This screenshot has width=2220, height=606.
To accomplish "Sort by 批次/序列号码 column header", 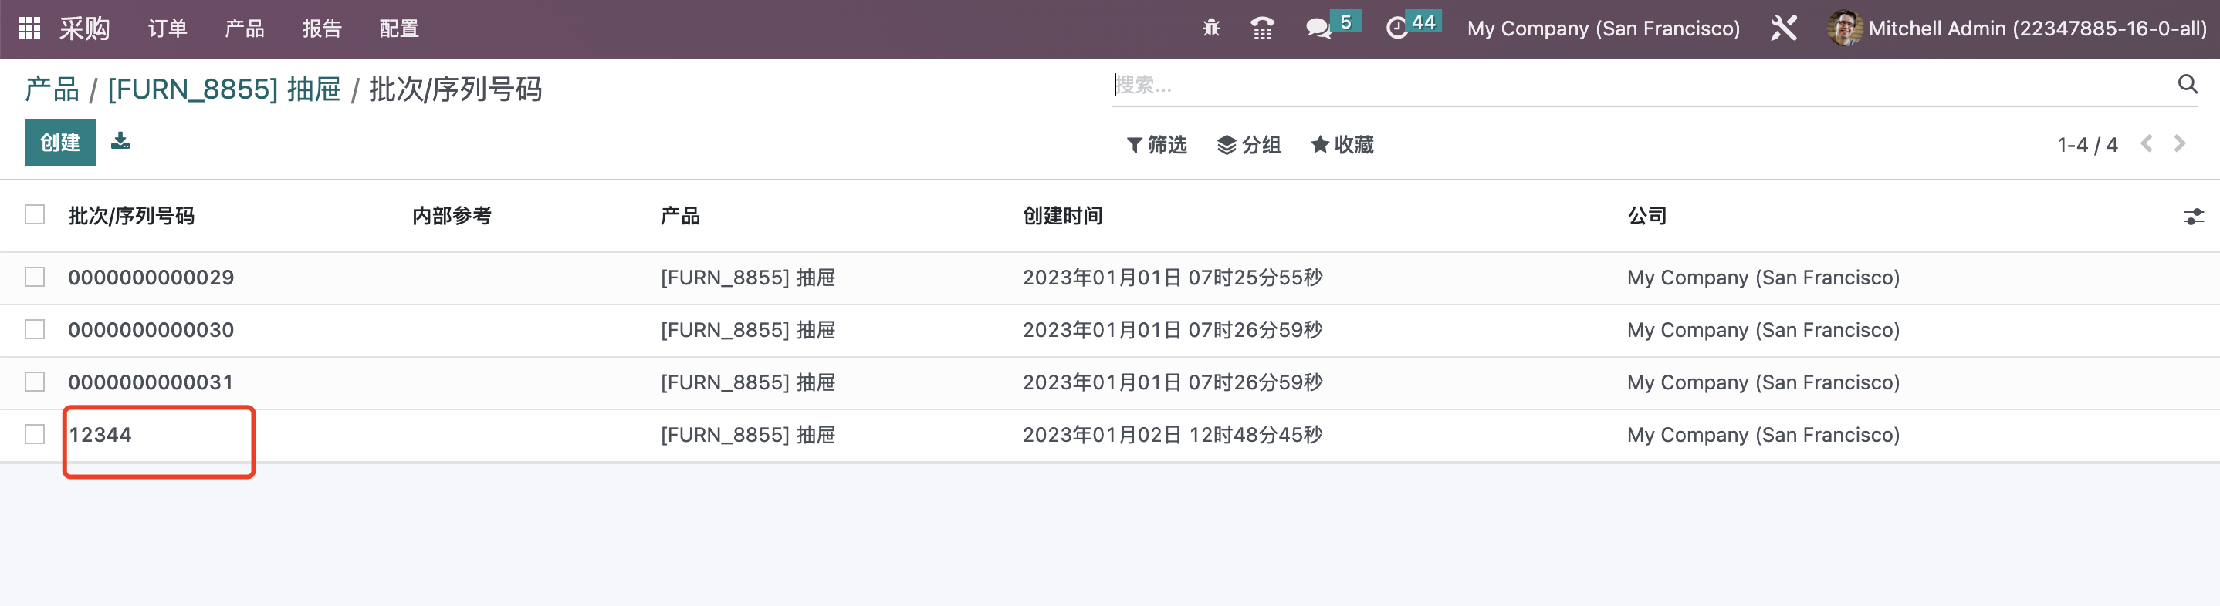I will 132,216.
